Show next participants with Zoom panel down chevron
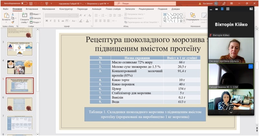Viewport: 259px width, 136px height. point(231,113)
